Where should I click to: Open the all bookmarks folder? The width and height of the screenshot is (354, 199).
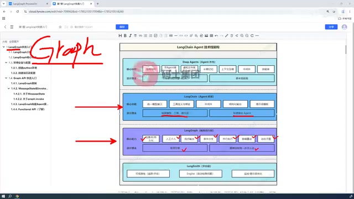[345, 18]
